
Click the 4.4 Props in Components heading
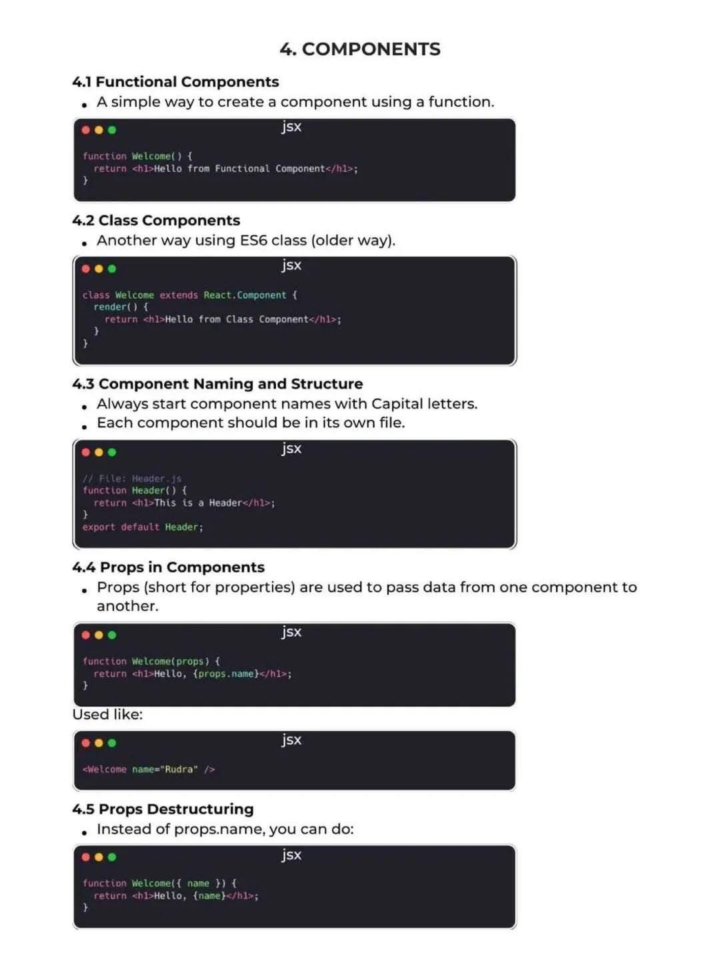168,567
